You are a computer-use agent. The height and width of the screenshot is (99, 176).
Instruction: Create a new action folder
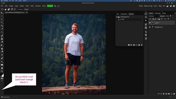click(134, 45)
